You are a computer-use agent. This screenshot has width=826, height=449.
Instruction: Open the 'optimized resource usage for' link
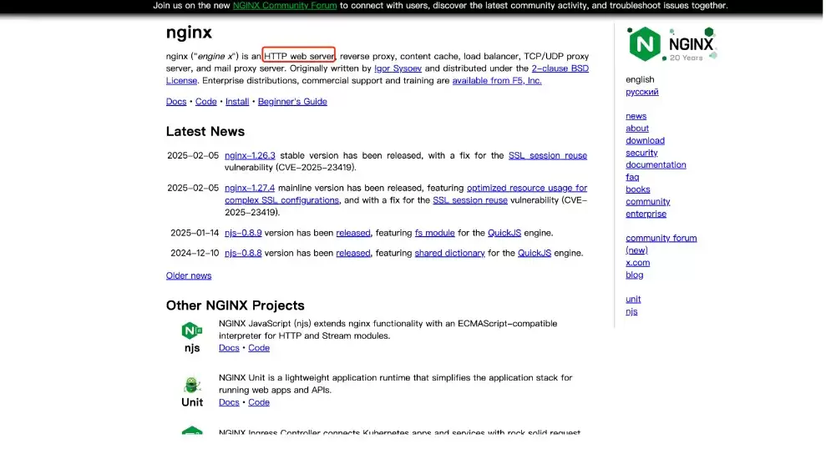(x=527, y=188)
